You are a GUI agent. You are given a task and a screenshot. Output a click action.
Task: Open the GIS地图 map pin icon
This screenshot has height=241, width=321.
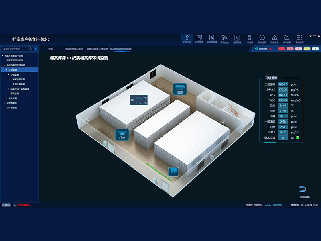[x=249, y=39]
